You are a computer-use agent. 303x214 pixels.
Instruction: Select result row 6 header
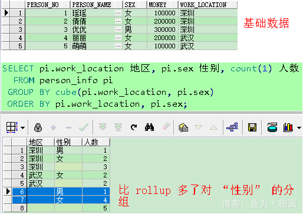point(19,192)
